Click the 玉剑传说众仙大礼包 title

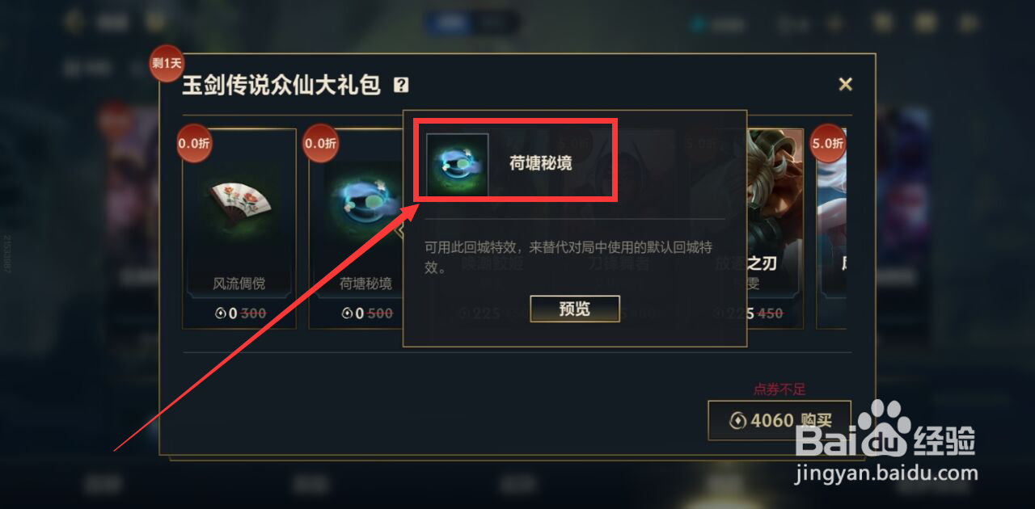pyautogui.click(x=281, y=85)
